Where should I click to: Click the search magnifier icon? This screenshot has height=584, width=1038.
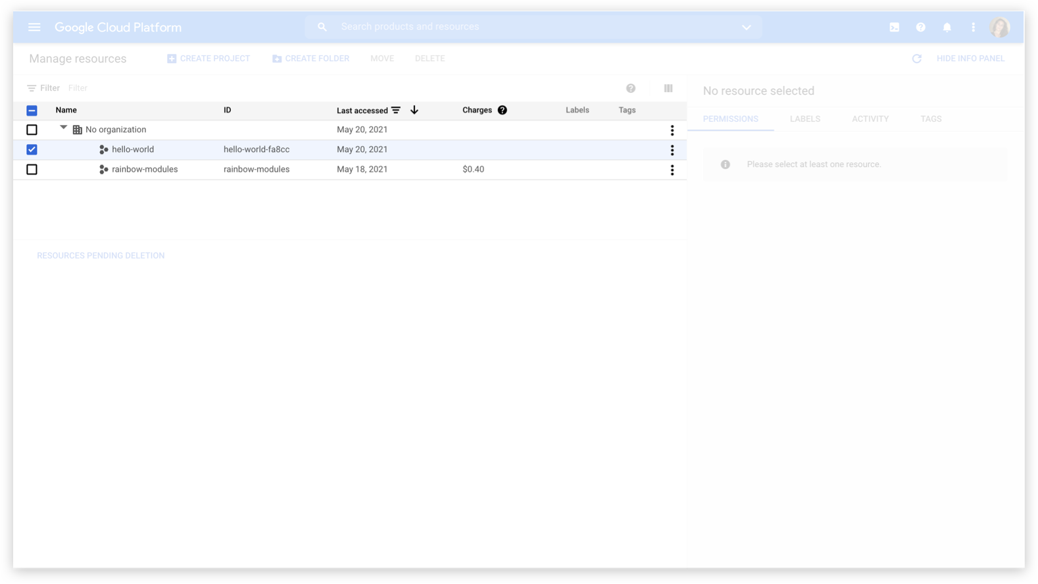pos(322,27)
